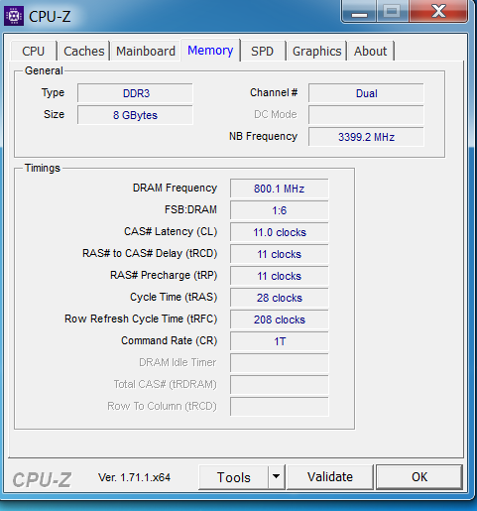Click the empty Total CAS# (tRDRAM) field

click(280, 385)
